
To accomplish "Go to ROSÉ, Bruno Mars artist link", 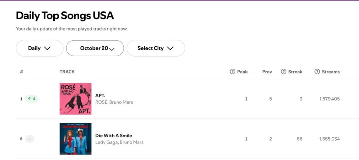I will pyautogui.click(x=114, y=102).
